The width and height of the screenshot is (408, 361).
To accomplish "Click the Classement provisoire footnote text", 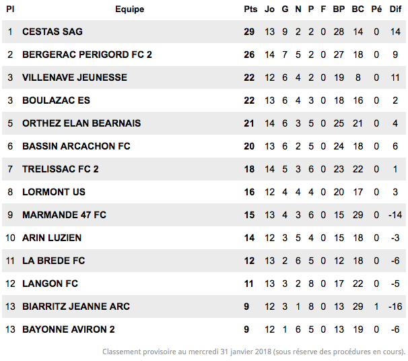I will coord(254,352).
